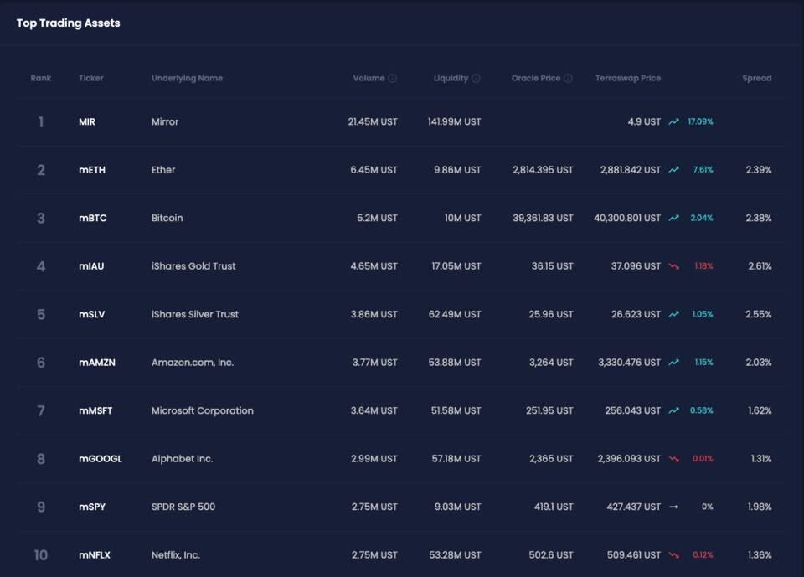Image resolution: width=804 pixels, height=577 pixels.
Task: Click the Underlying Name column header
Action: (187, 79)
